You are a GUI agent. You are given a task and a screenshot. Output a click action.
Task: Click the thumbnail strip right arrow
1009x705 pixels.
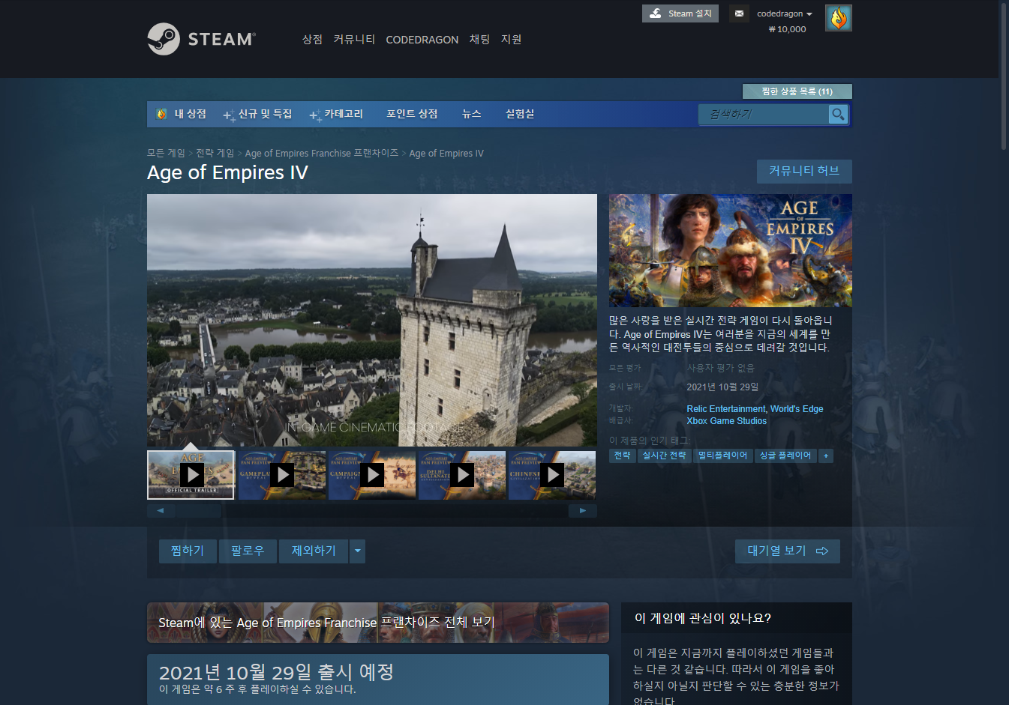583,510
